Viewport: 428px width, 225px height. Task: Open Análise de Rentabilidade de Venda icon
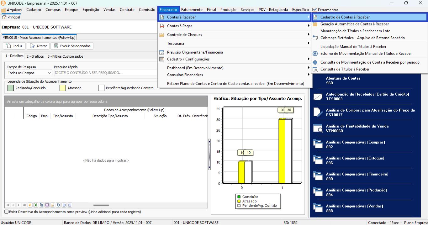(x=318, y=128)
